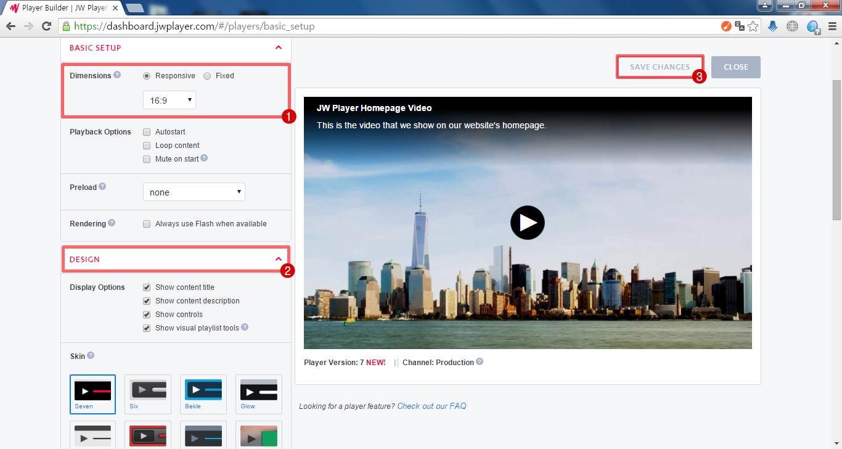This screenshot has width=842, height=449.
Task: Open help next to Channel: Production
Action: 480,361
